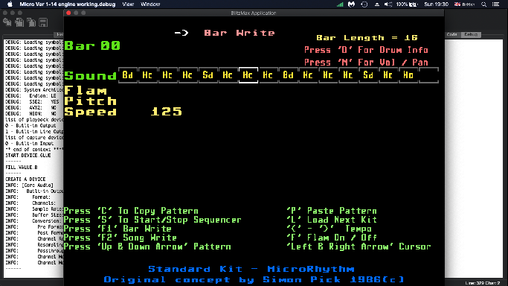
Task: Select the white-highlighted 'Hc' cursor cell
Action: (x=248, y=75)
